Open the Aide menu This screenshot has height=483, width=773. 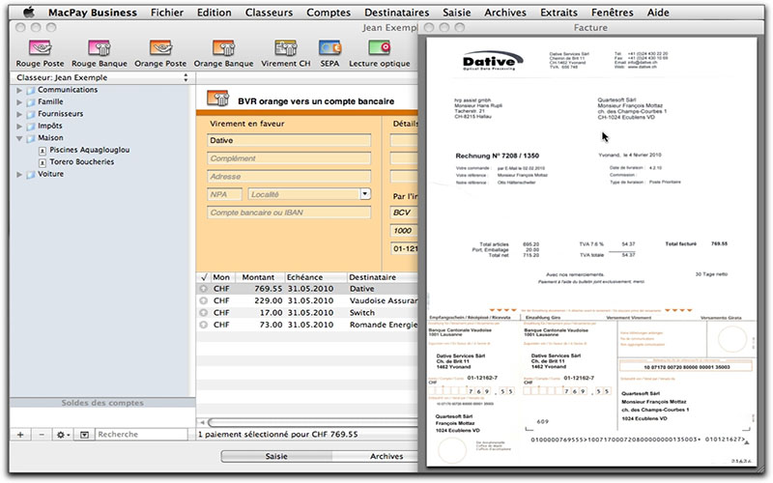pos(658,13)
